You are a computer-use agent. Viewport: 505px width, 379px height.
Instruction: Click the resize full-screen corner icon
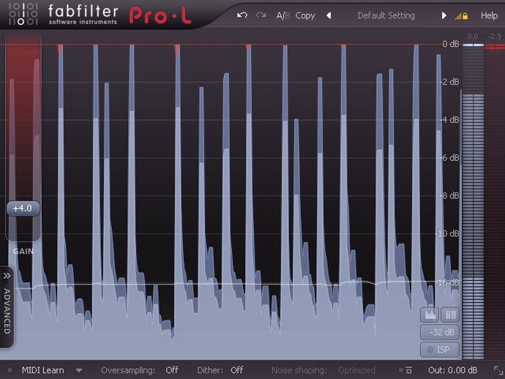(498, 370)
